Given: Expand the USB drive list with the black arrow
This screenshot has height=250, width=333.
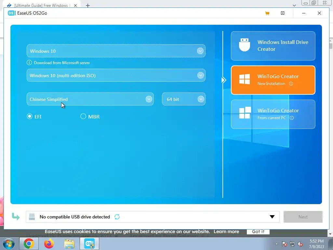Looking at the screenshot, I should point(272,217).
